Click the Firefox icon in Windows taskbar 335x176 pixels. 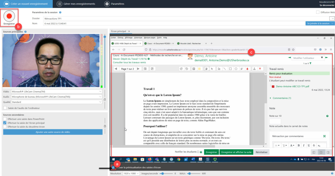tap(150, 159)
